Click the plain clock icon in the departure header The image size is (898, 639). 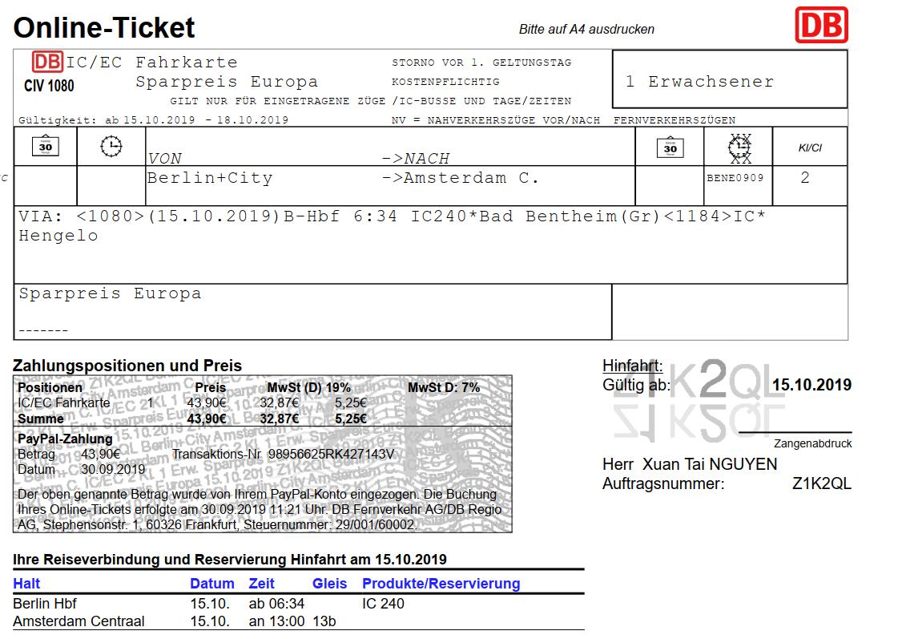point(111,146)
